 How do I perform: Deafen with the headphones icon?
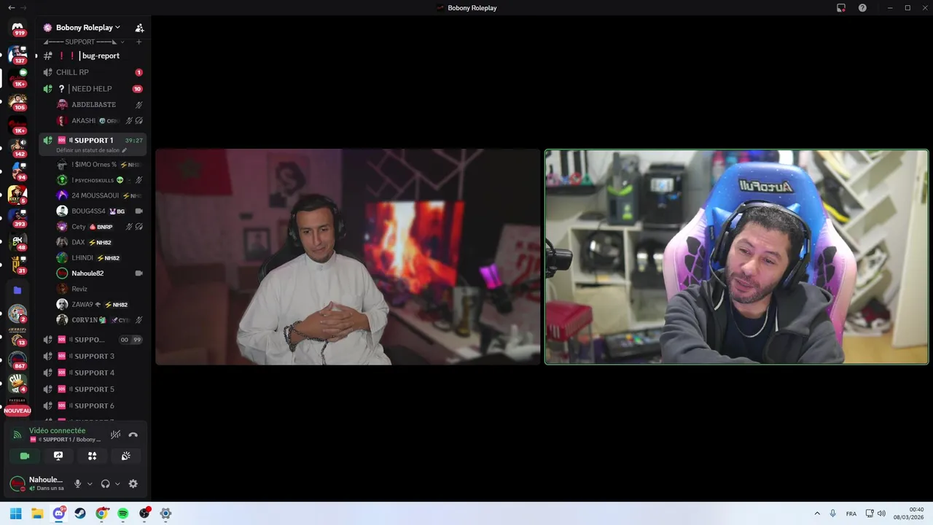pyautogui.click(x=105, y=483)
